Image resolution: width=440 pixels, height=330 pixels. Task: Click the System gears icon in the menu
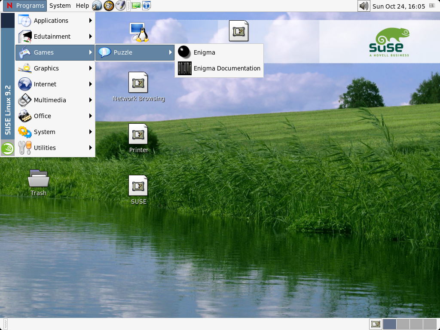(24, 132)
